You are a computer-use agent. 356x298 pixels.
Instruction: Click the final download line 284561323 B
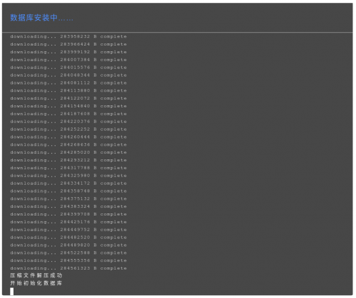68,268
